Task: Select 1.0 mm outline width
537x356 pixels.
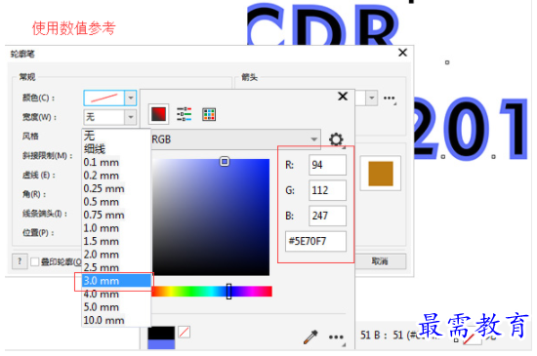Action: (116, 228)
